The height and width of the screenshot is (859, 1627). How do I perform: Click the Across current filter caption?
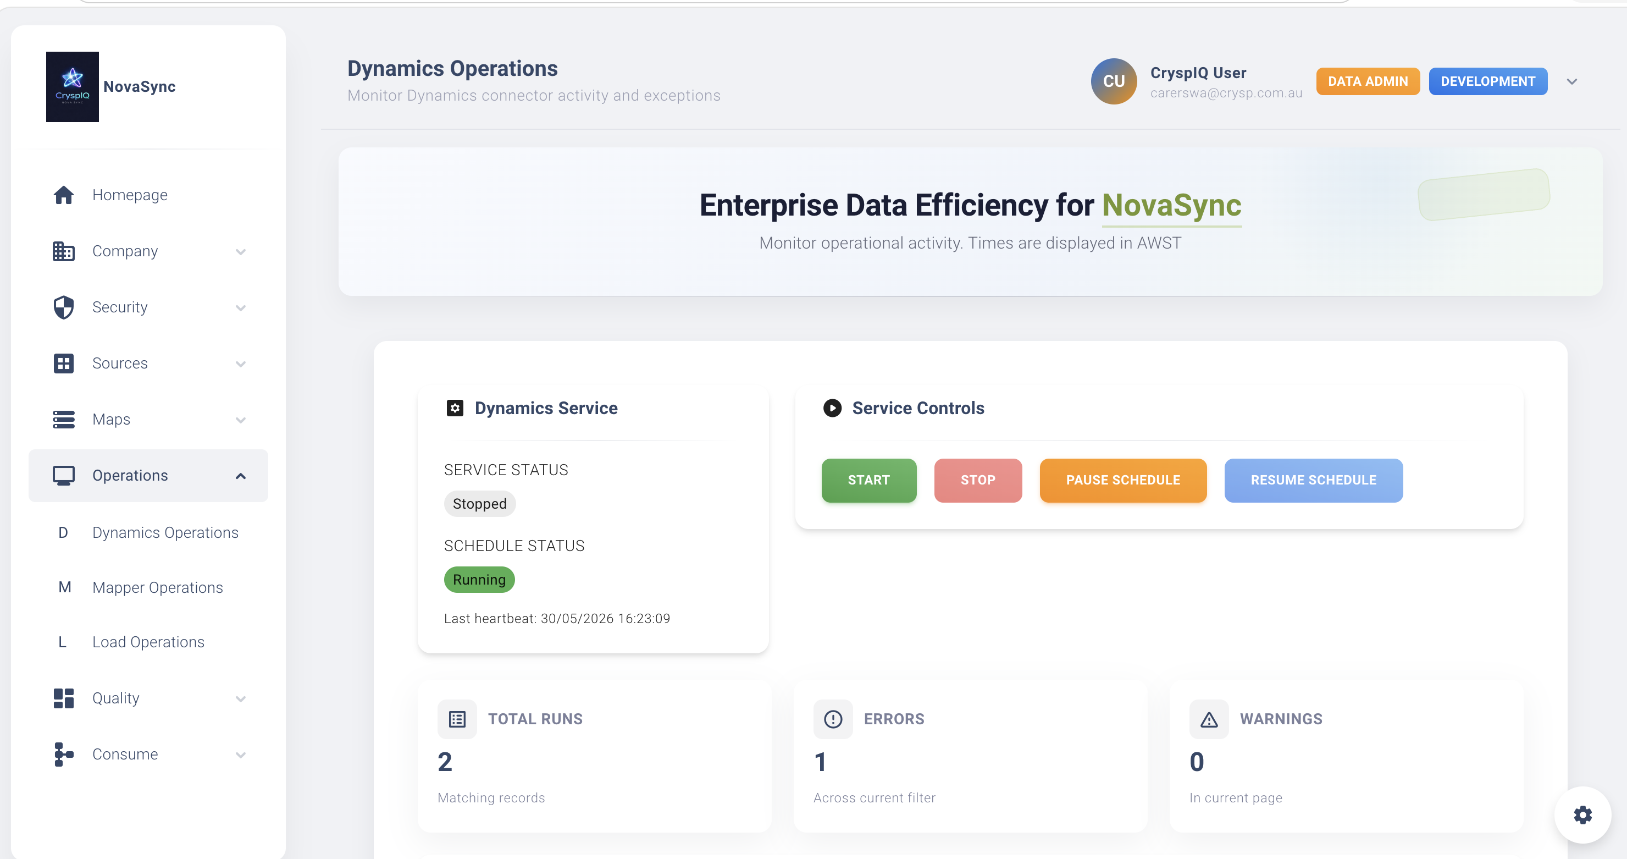point(875,799)
